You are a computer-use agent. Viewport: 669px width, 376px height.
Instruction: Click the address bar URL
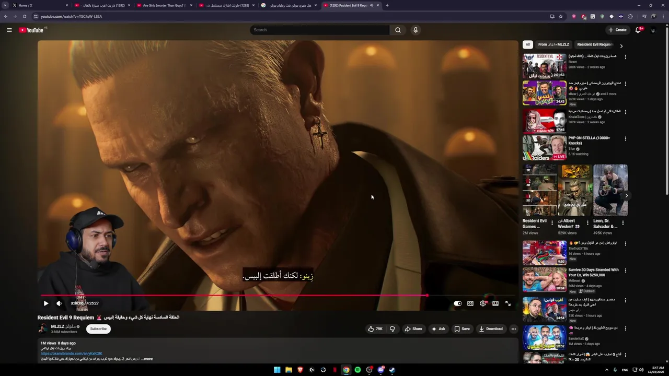72,16
